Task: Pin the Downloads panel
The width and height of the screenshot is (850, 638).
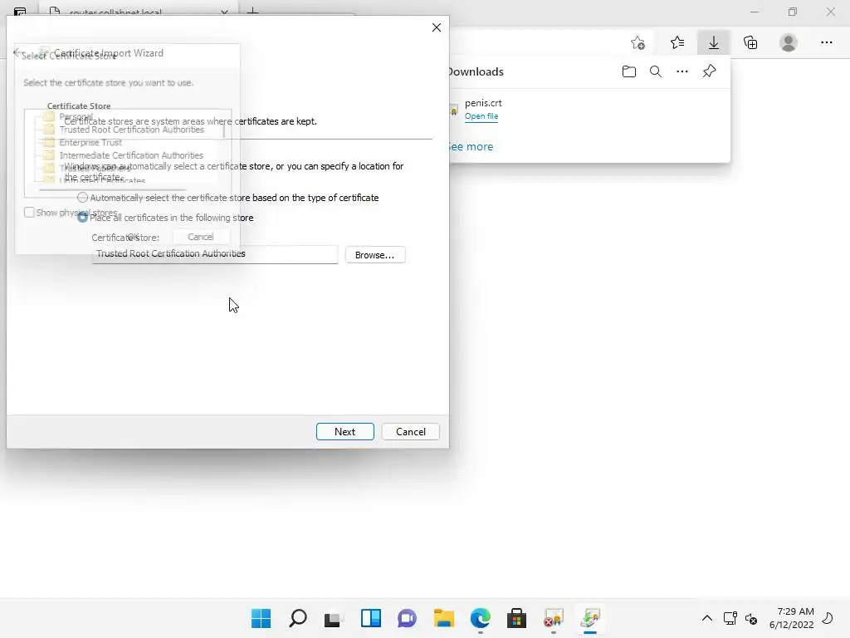Action: 709,71
